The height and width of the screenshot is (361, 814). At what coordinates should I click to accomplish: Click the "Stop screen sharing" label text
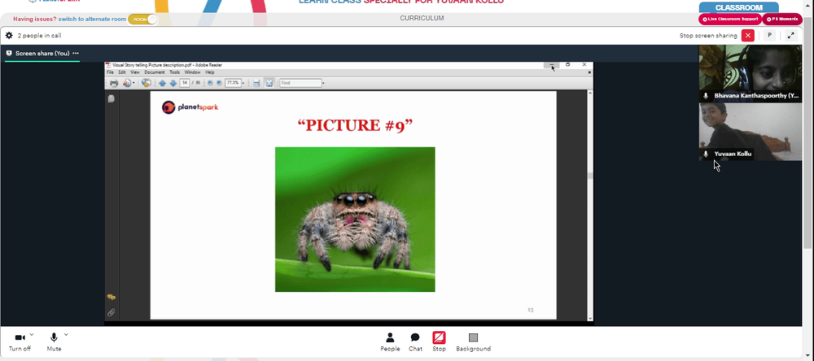pyautogui.click(x=708, y=36)
